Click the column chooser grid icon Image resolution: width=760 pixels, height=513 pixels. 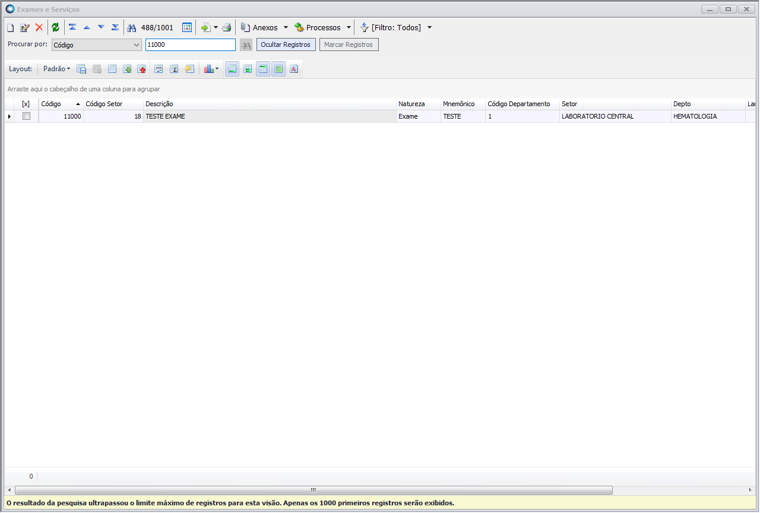[x=112, y=69]
